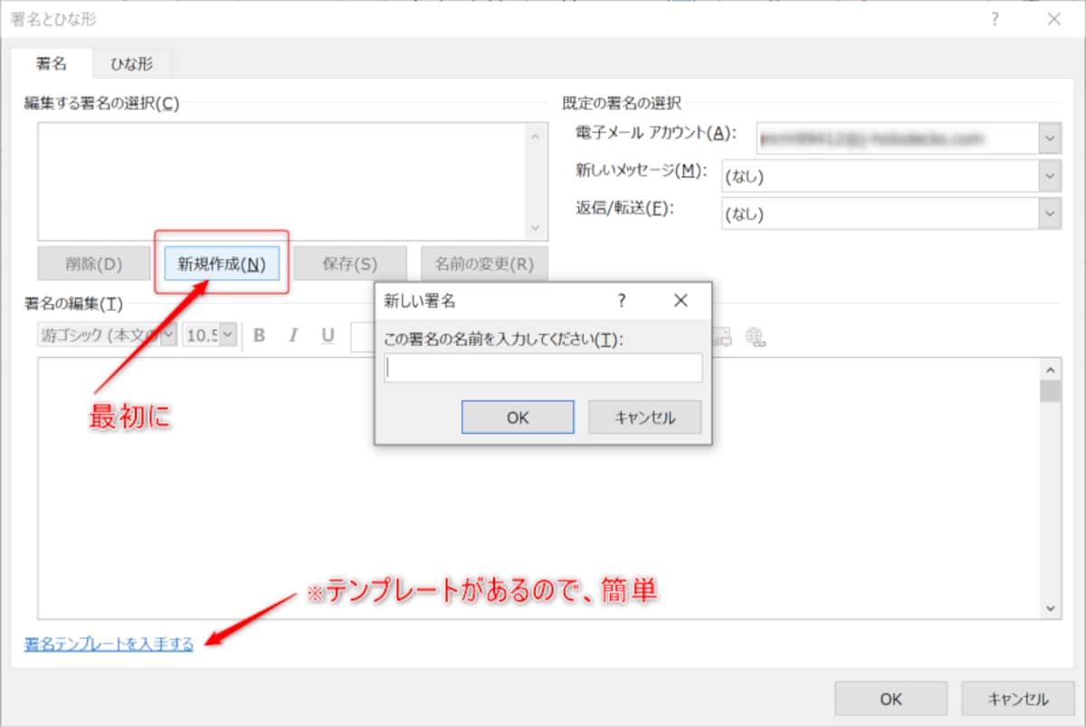
Task: Click the 名前の変更(R) button
Action: point(484,264)
